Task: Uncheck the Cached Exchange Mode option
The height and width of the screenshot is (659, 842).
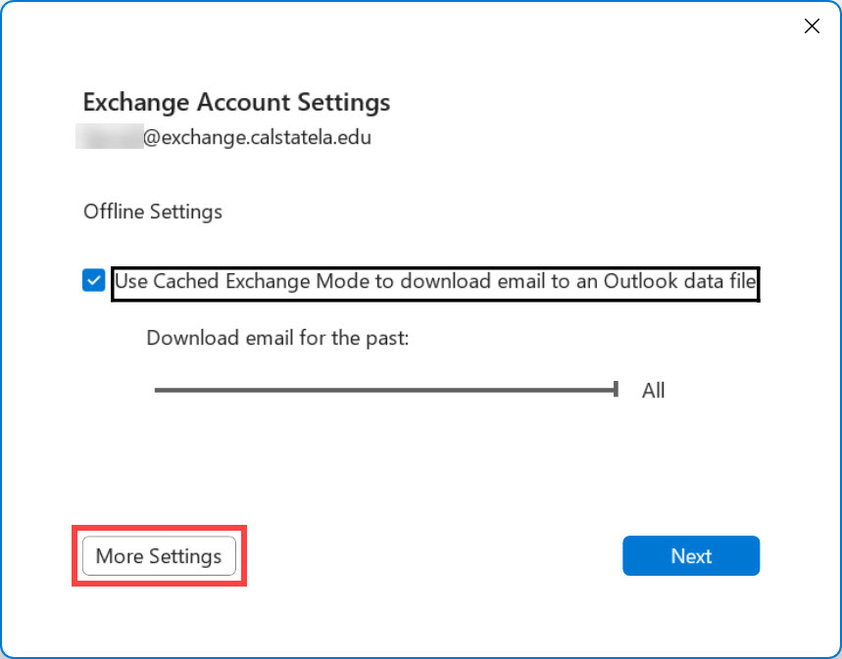Action: coord(93,281)
